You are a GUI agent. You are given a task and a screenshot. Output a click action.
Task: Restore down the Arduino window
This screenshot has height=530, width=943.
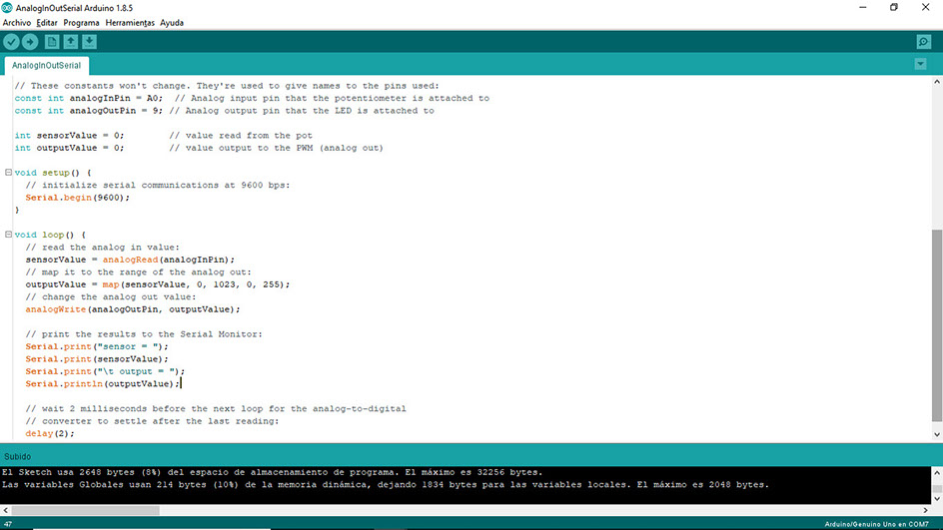(x=894, y=8)
